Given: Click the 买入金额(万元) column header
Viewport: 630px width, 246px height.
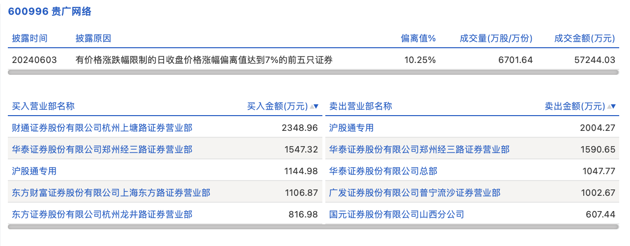Looking at the screenshot, I should 277,106.
